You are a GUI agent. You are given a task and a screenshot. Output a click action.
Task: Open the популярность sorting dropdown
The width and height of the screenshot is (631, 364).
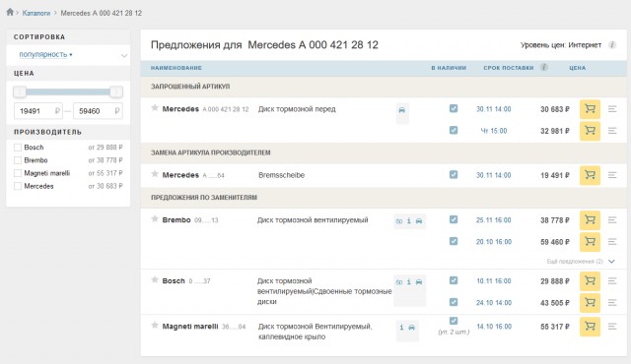pyautogui.click(x=45, y=54)
